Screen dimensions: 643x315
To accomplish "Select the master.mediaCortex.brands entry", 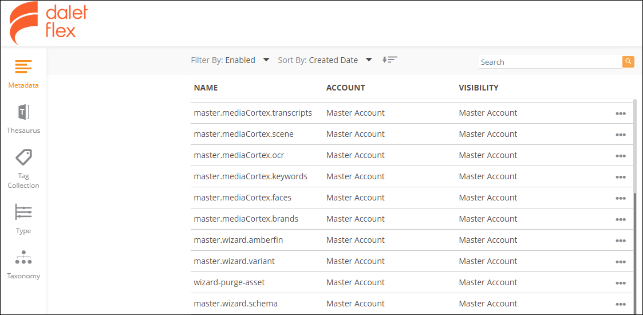I will tap(246, 219).
